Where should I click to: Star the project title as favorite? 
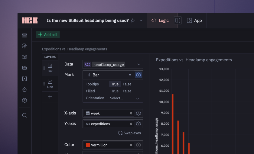pos(133,21)
